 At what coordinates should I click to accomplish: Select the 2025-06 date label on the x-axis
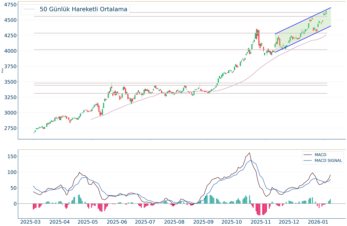click(118, 222)
